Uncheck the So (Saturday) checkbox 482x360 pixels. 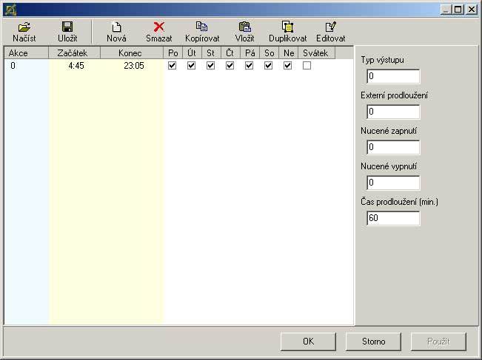[268, 65]
